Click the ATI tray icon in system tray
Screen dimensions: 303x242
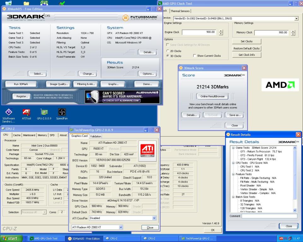pos(281,239)
